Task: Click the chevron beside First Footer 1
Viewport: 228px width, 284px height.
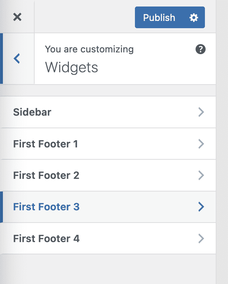Action: coord(201,144)
